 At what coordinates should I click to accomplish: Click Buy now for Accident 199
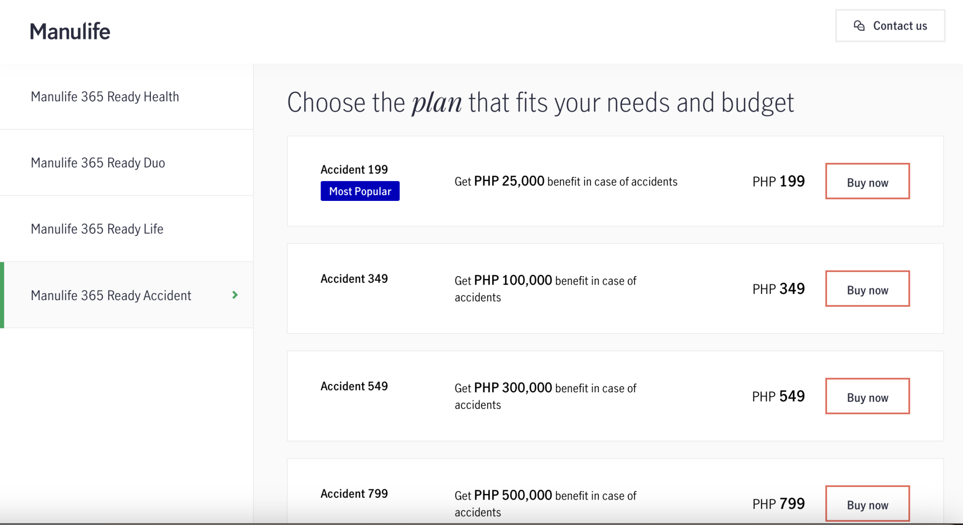click(x=868, y=181)
